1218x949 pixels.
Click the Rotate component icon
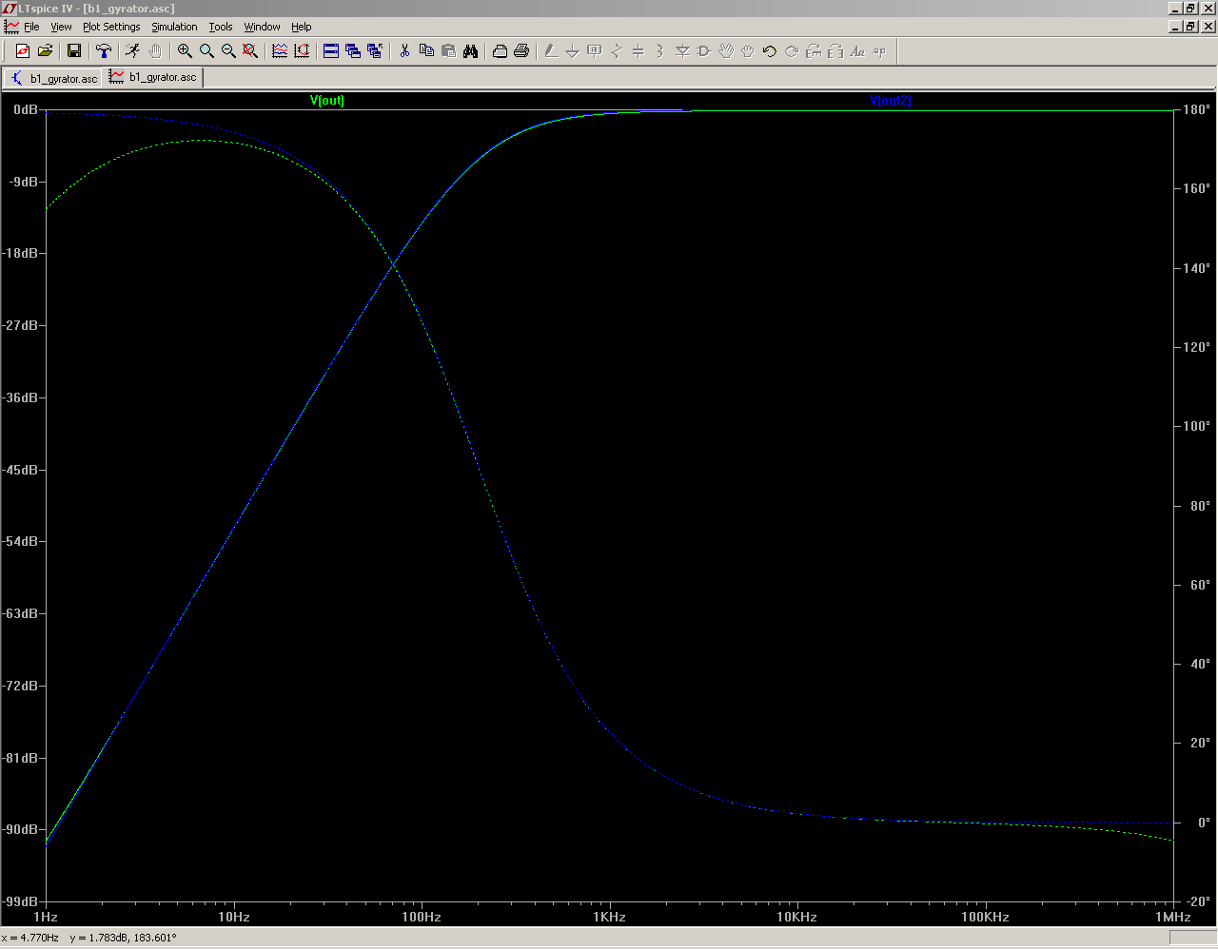tap(814, 51)
